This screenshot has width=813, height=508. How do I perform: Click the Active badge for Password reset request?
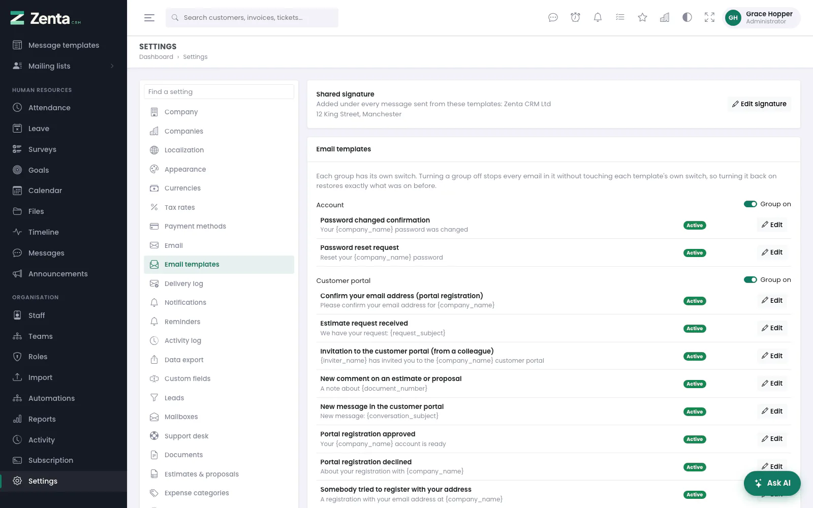click(695, 253)
